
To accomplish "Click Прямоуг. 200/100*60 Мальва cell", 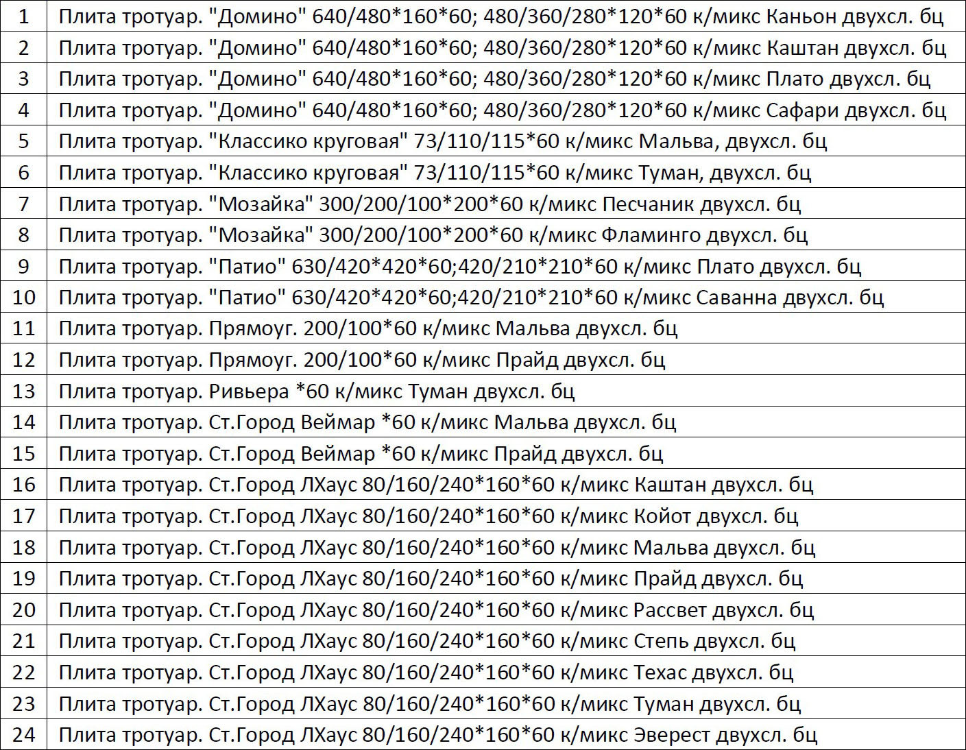I will 506,328.
